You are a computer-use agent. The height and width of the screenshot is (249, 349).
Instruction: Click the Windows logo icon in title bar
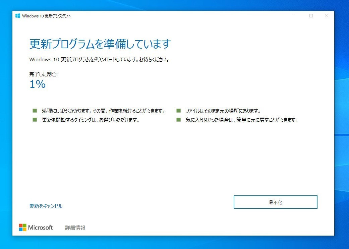(x=17, y=16)
